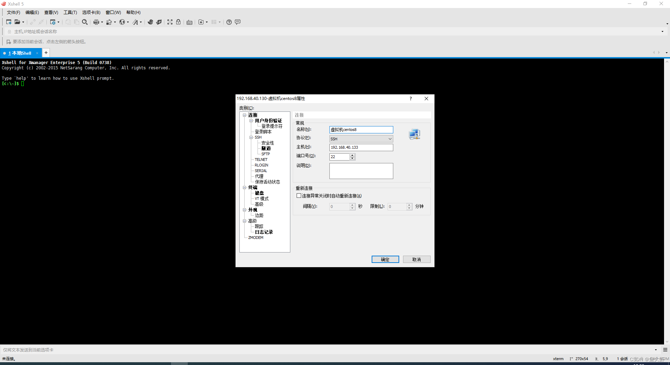Select ZMODEM in the category tree
The width and height of the screenshot is (670, 365).
point(256,238)
